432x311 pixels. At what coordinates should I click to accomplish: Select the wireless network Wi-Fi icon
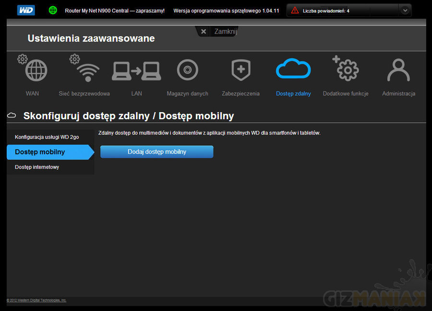[x=87, y=70]
